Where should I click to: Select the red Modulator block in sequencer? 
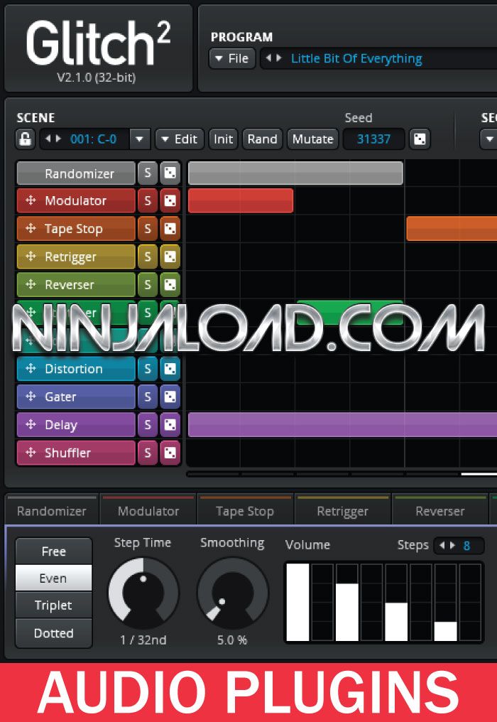point(241,201)
